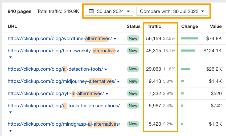Image resolution: width=226 pixels, height=136 pixels.
Task: Expand the ai-tools-for-presentations URL caret
Action: 10,112
